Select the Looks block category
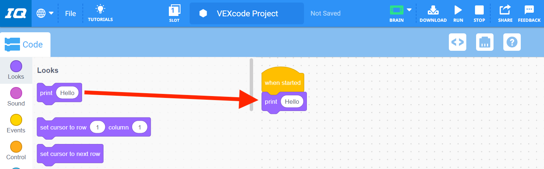Viewport: 544px width, 169px height. pos(16,70)
